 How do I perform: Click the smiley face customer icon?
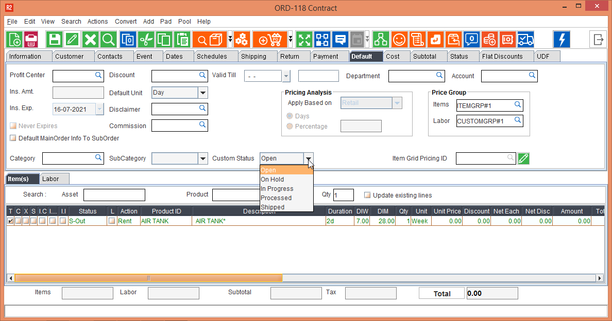[400, 39]
